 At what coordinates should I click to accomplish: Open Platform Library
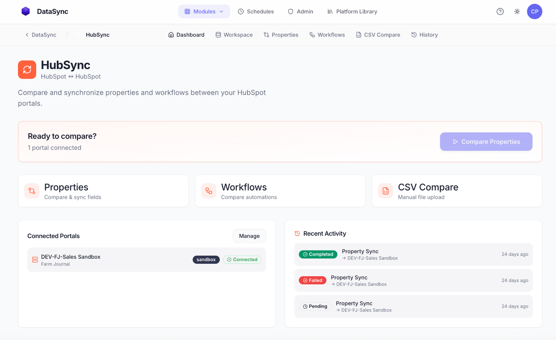[x=352, y=12]
